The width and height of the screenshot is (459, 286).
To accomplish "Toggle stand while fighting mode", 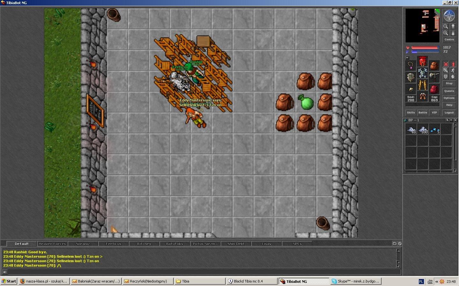I will pyautogui.click(x=453, y=64).
